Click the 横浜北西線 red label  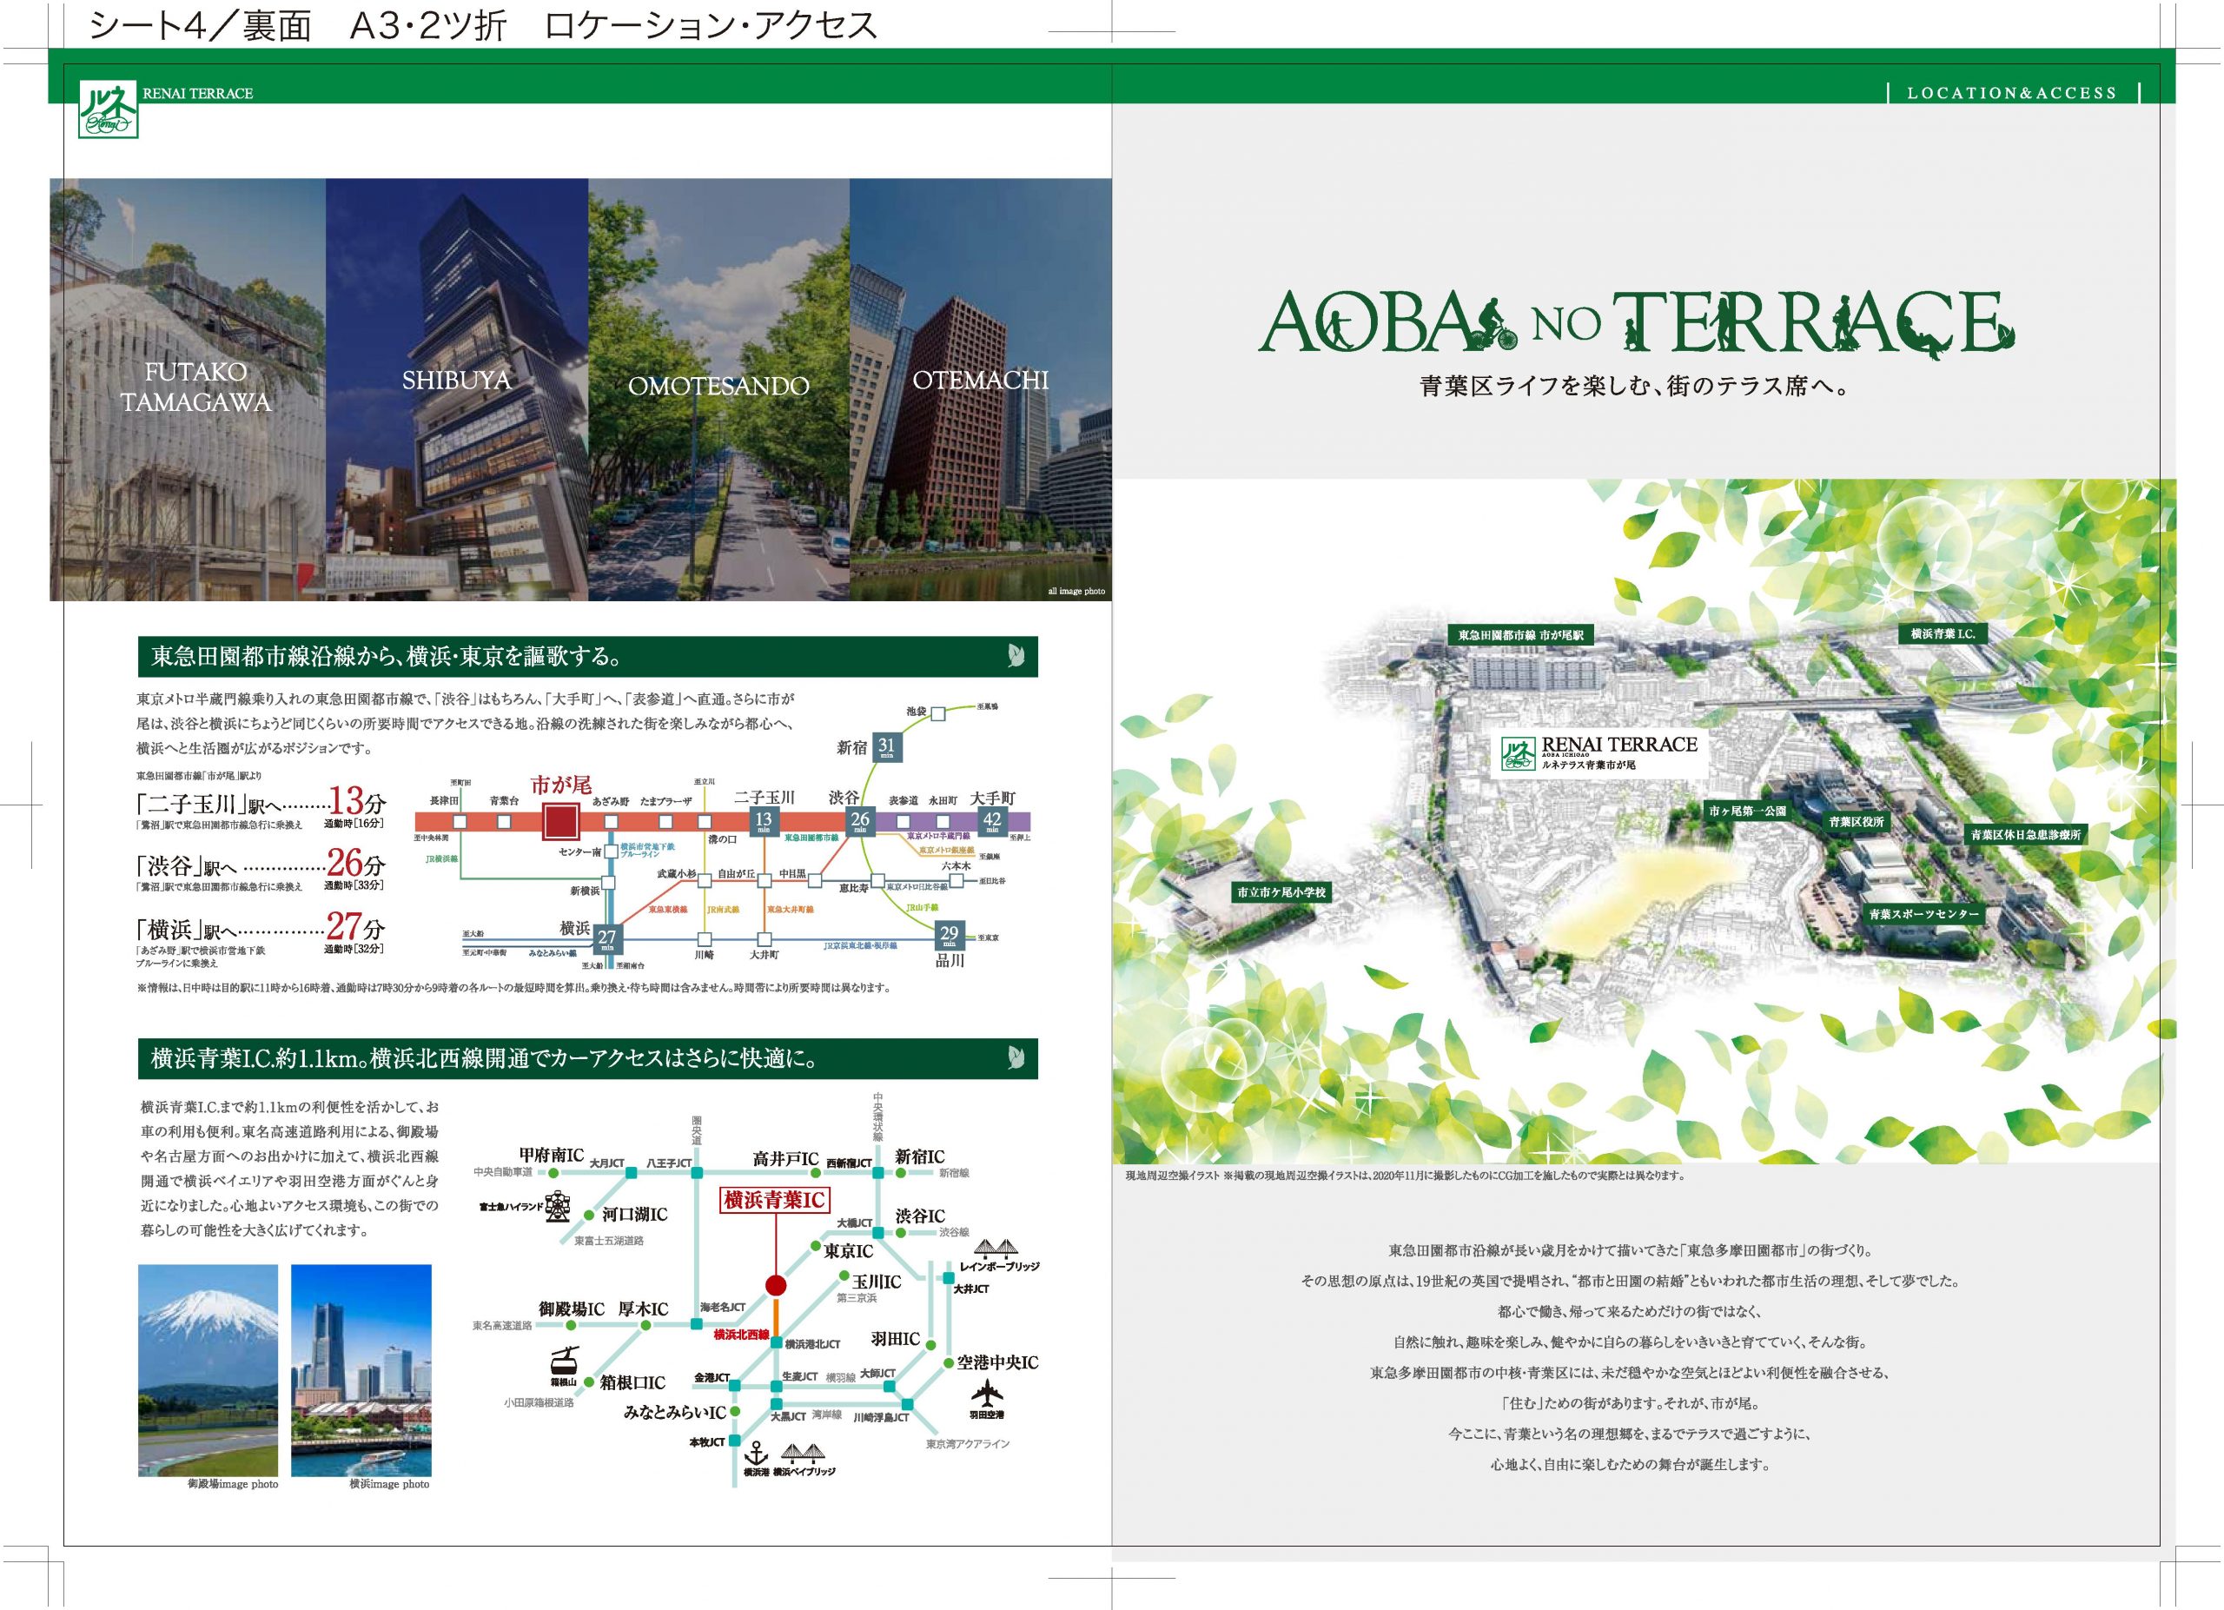[x=741, y=1335]
